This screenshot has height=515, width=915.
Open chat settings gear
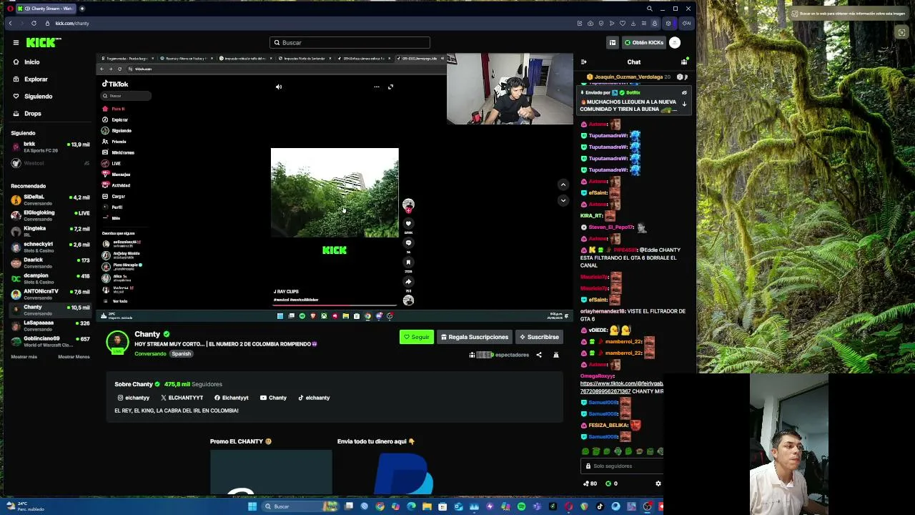(658, 484)
